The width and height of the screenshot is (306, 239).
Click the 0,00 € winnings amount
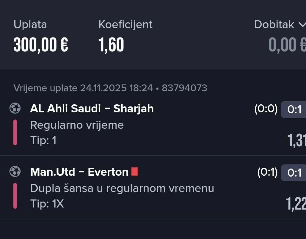(287, 45)
